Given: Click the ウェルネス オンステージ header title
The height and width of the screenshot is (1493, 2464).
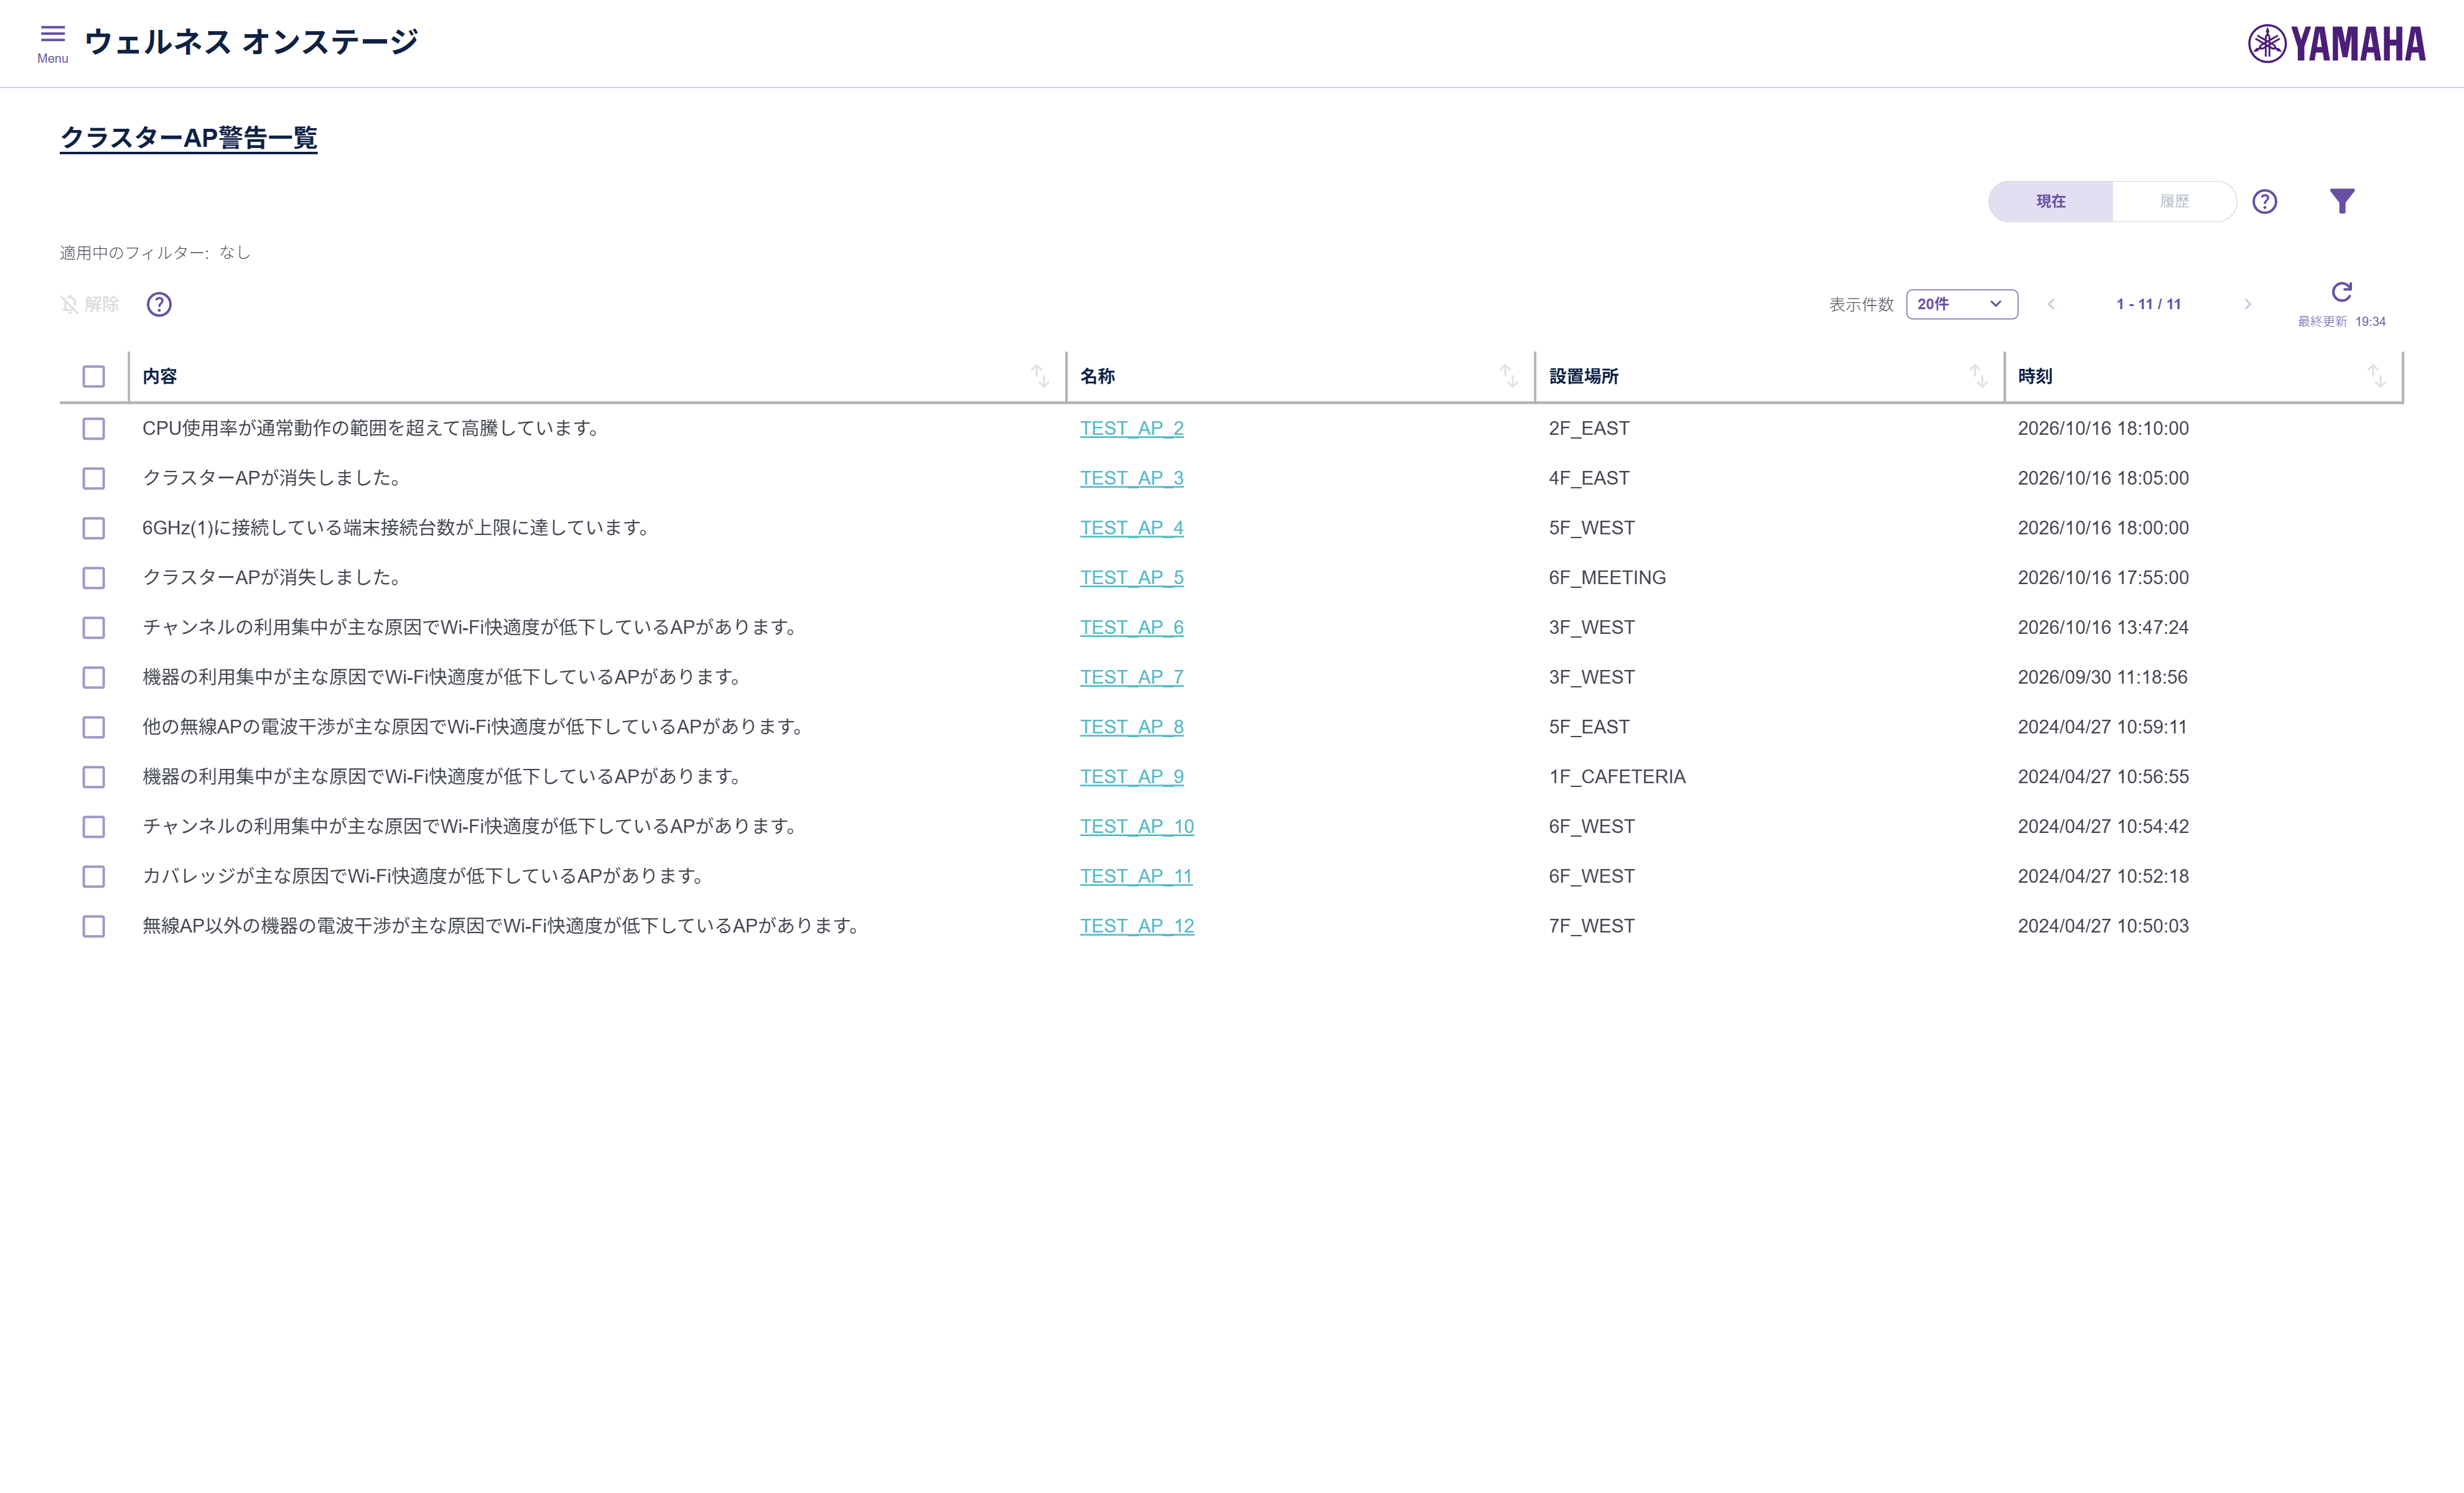Looking at the screenshot, I should click(x=251, y=42).
